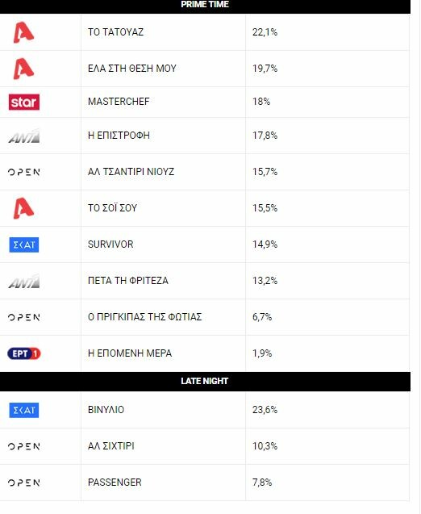Click the ΕΡΤ1 logo beside Η ΕΠΟΜΕΝΗ ΜΕΡΑ

click(x=24, y=353)
